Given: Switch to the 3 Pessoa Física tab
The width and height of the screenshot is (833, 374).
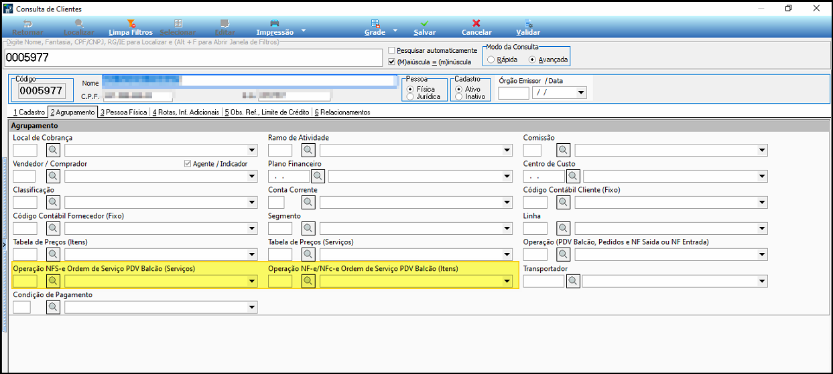Looking at the screenshot, I should (x=124, y=112).
